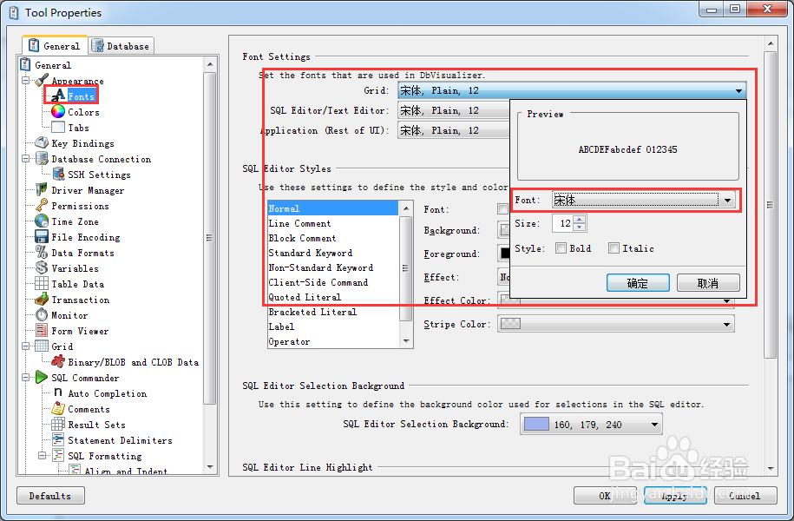
Task: Switch to the General tab
Action: [56, 46]
